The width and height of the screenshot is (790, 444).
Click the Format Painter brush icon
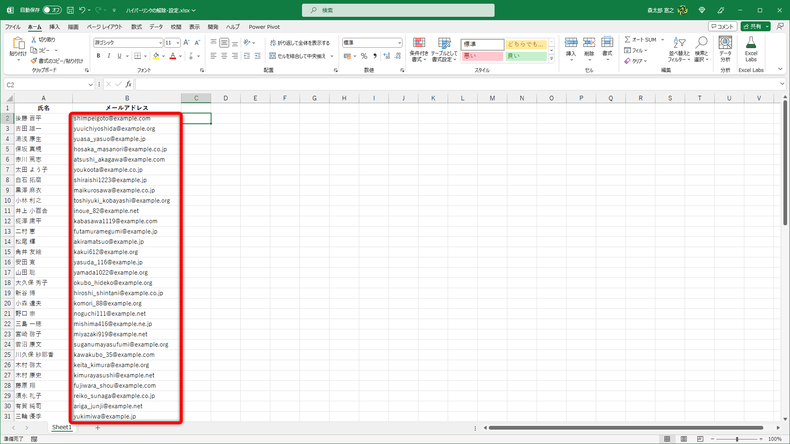(34, 61)
